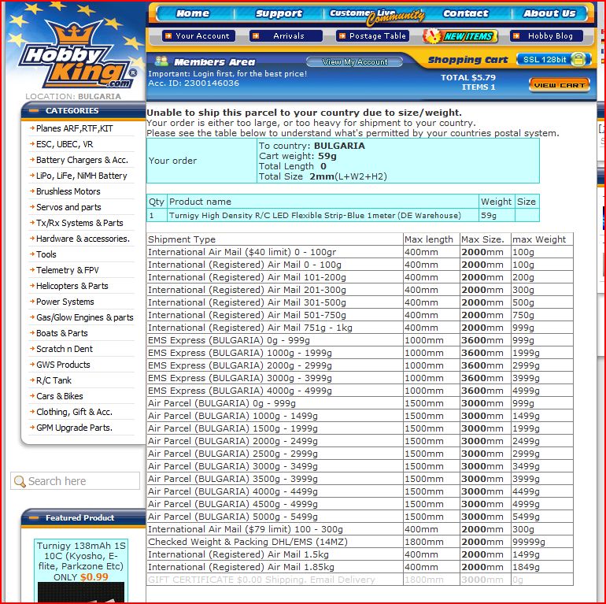Click the arrow icon beside Your Account
606x604 pixels.
pos(167,36)
